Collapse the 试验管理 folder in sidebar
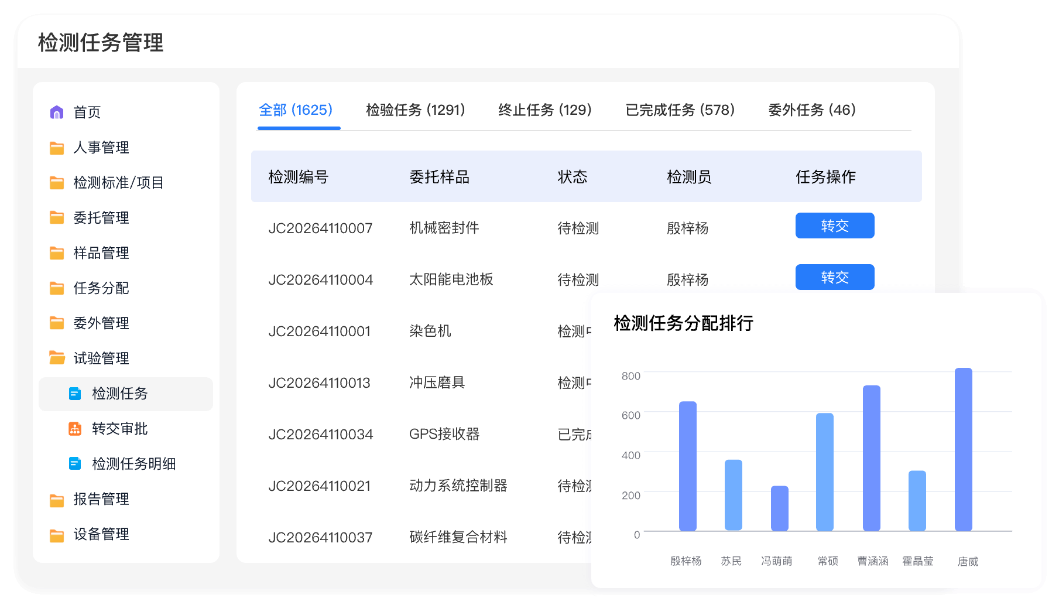This screenshot has height=608, width=1059. tap(101, 358)
